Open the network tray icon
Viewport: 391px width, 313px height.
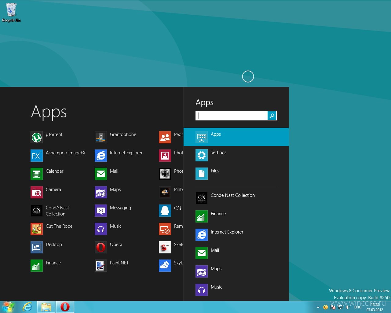click(x=340, y=307)
